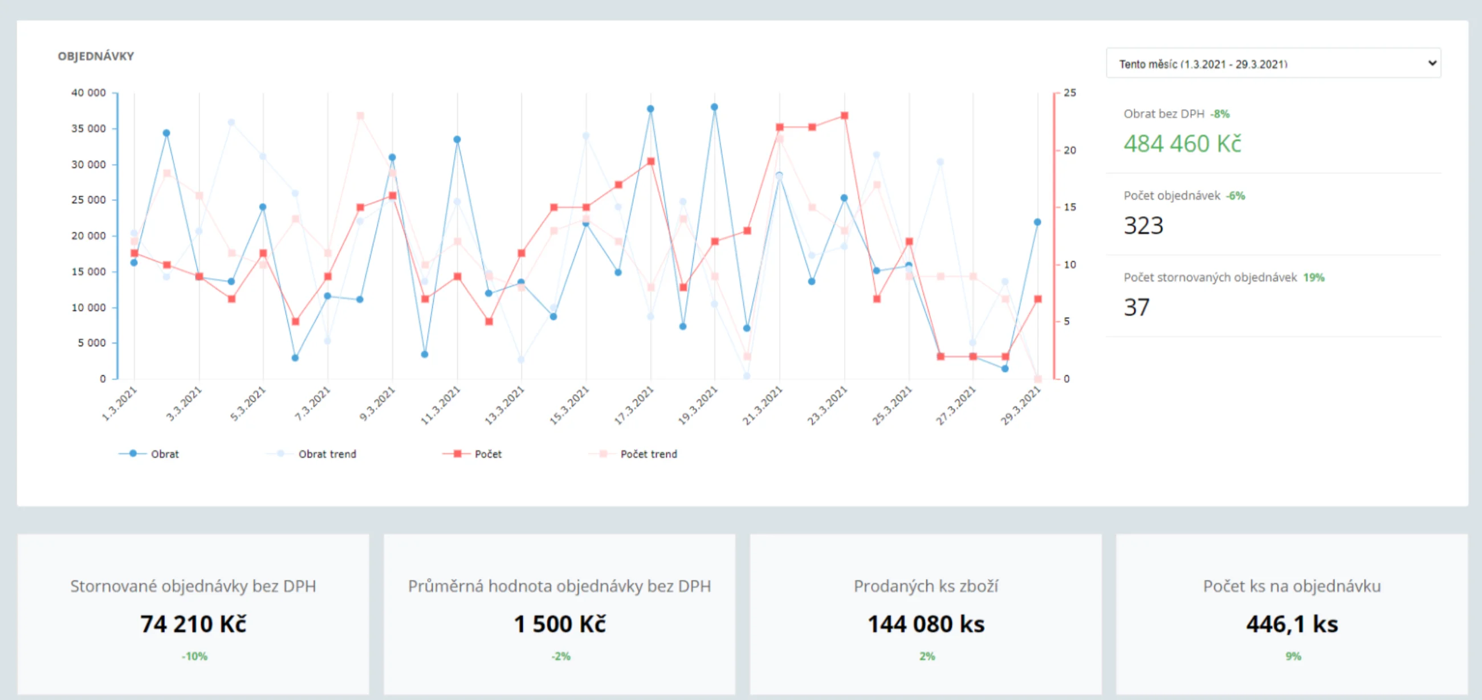Click the Počet stornovaných objednávek value 37

pos(1137,307)
